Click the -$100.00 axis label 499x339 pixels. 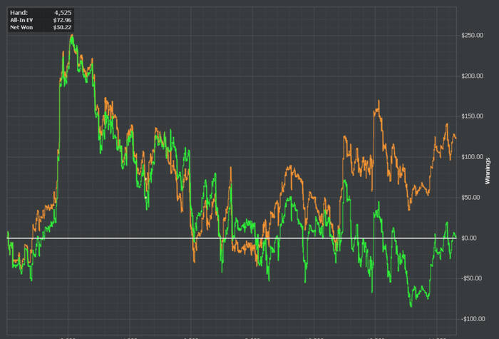pos(473,319)
